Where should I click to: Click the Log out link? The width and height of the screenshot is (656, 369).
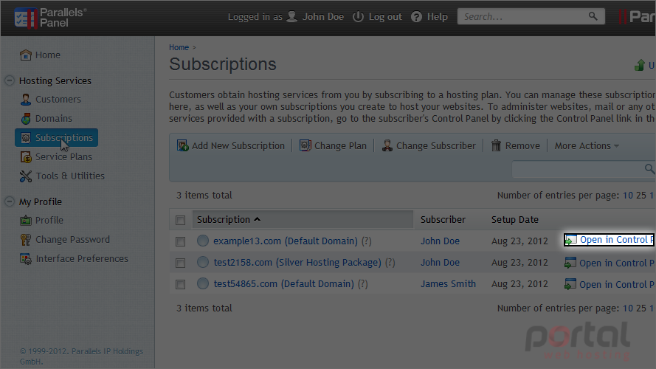(385, 17)
